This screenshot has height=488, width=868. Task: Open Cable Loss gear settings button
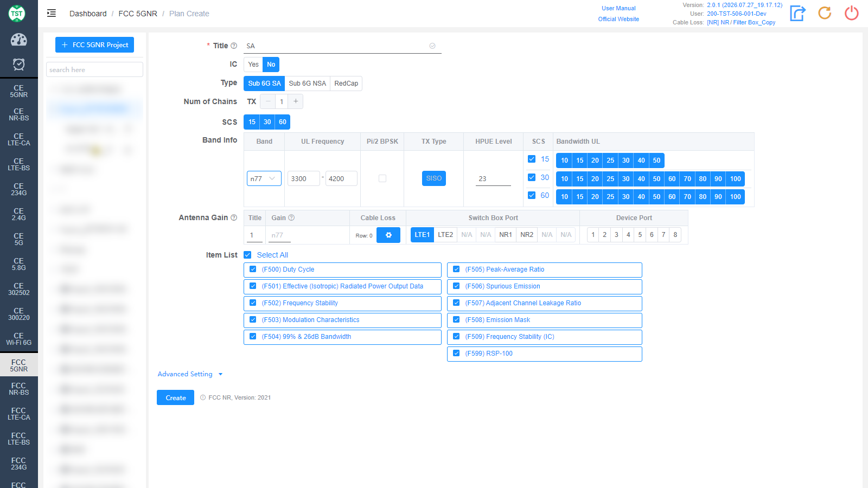pyautogui.click(x=388, y=235)
